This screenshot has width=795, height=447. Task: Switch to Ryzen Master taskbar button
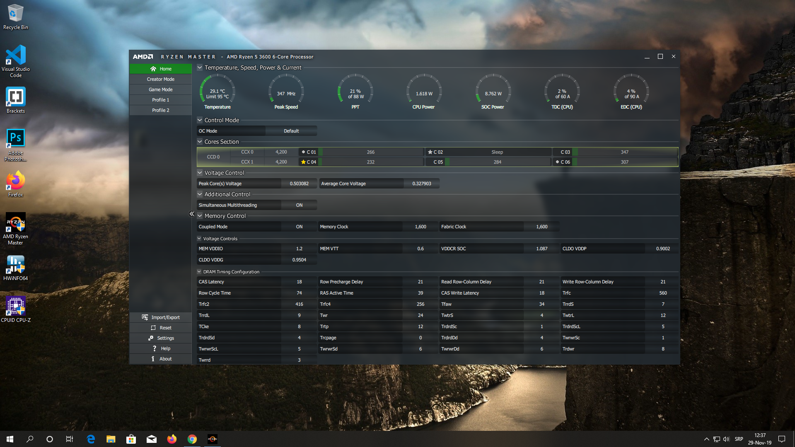click(x=212, y=439)
